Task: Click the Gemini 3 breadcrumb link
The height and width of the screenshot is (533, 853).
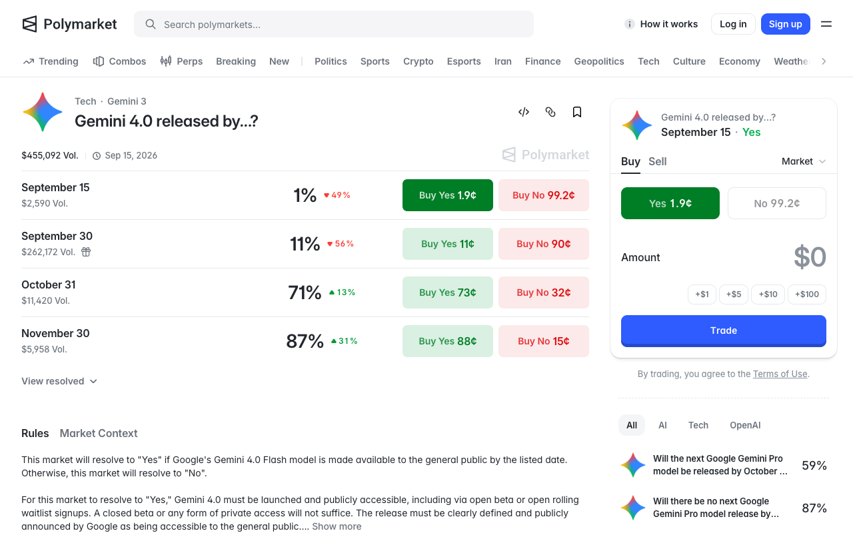Action: pyautogui.click(x=127, y=101)
